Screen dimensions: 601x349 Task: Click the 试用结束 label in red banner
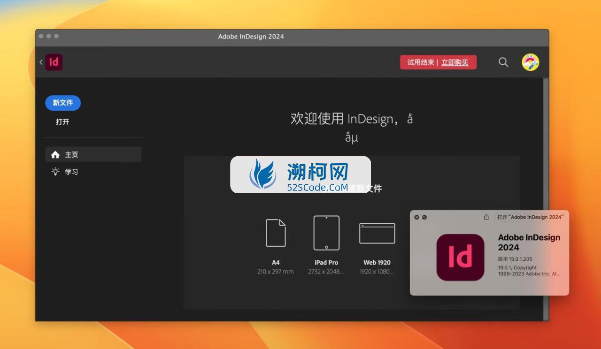[x=421, y=62]
